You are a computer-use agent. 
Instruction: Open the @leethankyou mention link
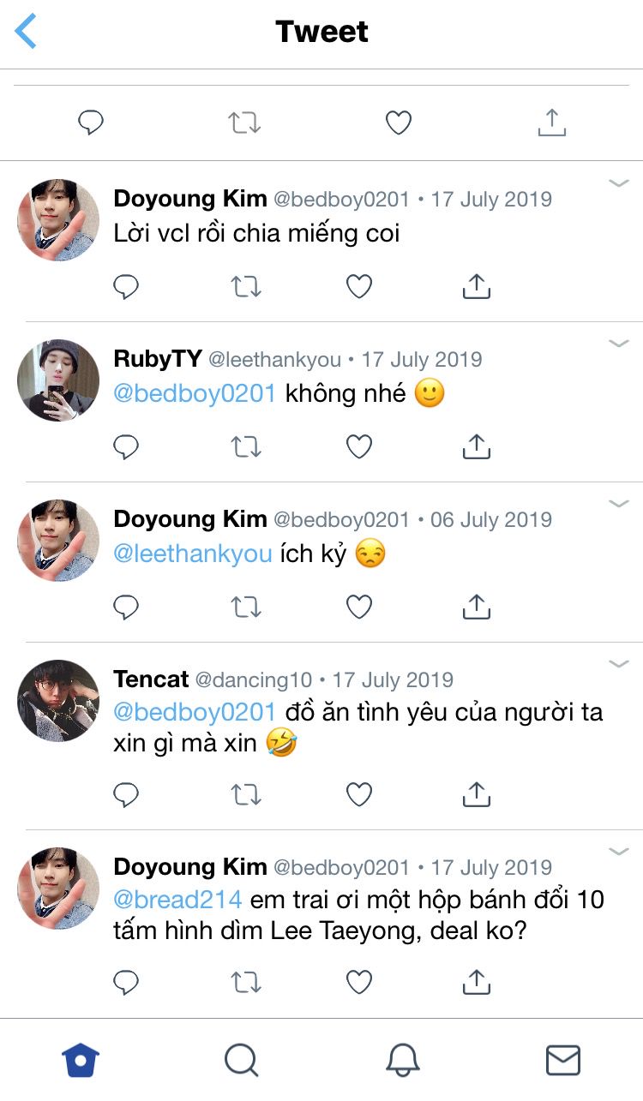point(193,553)
